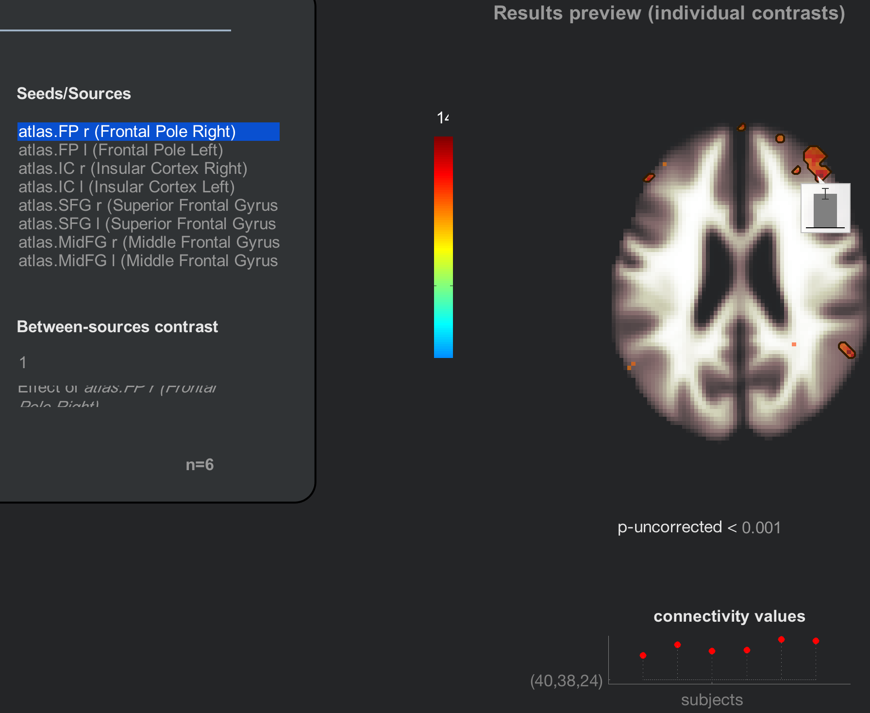
Task: Click the left frontal small activation cluster
Action: 649,178
